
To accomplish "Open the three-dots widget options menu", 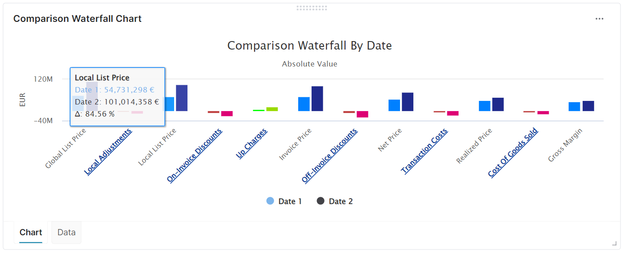I will pos(599,19).
